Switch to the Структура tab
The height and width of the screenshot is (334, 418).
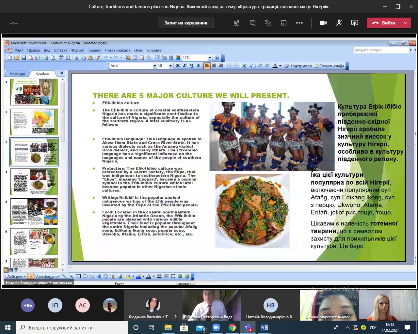pos(17,74)
